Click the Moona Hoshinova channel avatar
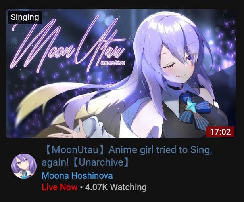The image size is (244, 202). [x=24, y=166]
